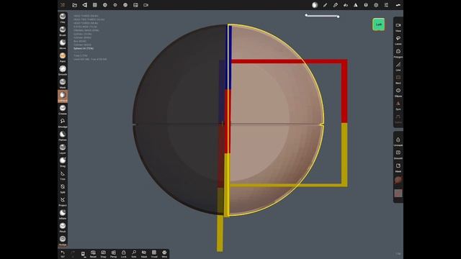Select the Inflate tool
461x259 pixels.
pyautogui.click(x=63, y=214)
